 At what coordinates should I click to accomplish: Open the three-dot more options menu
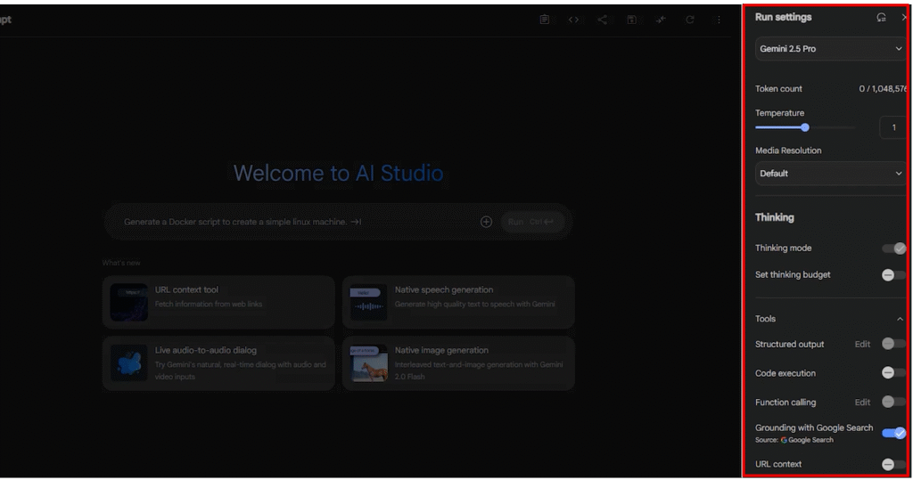click(x=719, y=20)
